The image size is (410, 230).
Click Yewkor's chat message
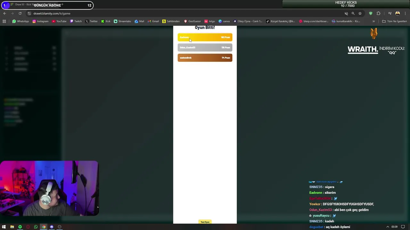[341, 204]
